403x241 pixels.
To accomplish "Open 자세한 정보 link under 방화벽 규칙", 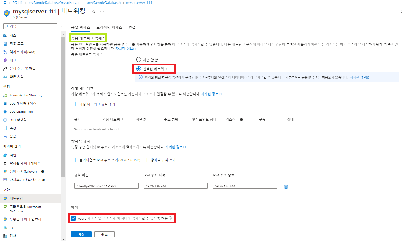I will click(x=175, y=147).
